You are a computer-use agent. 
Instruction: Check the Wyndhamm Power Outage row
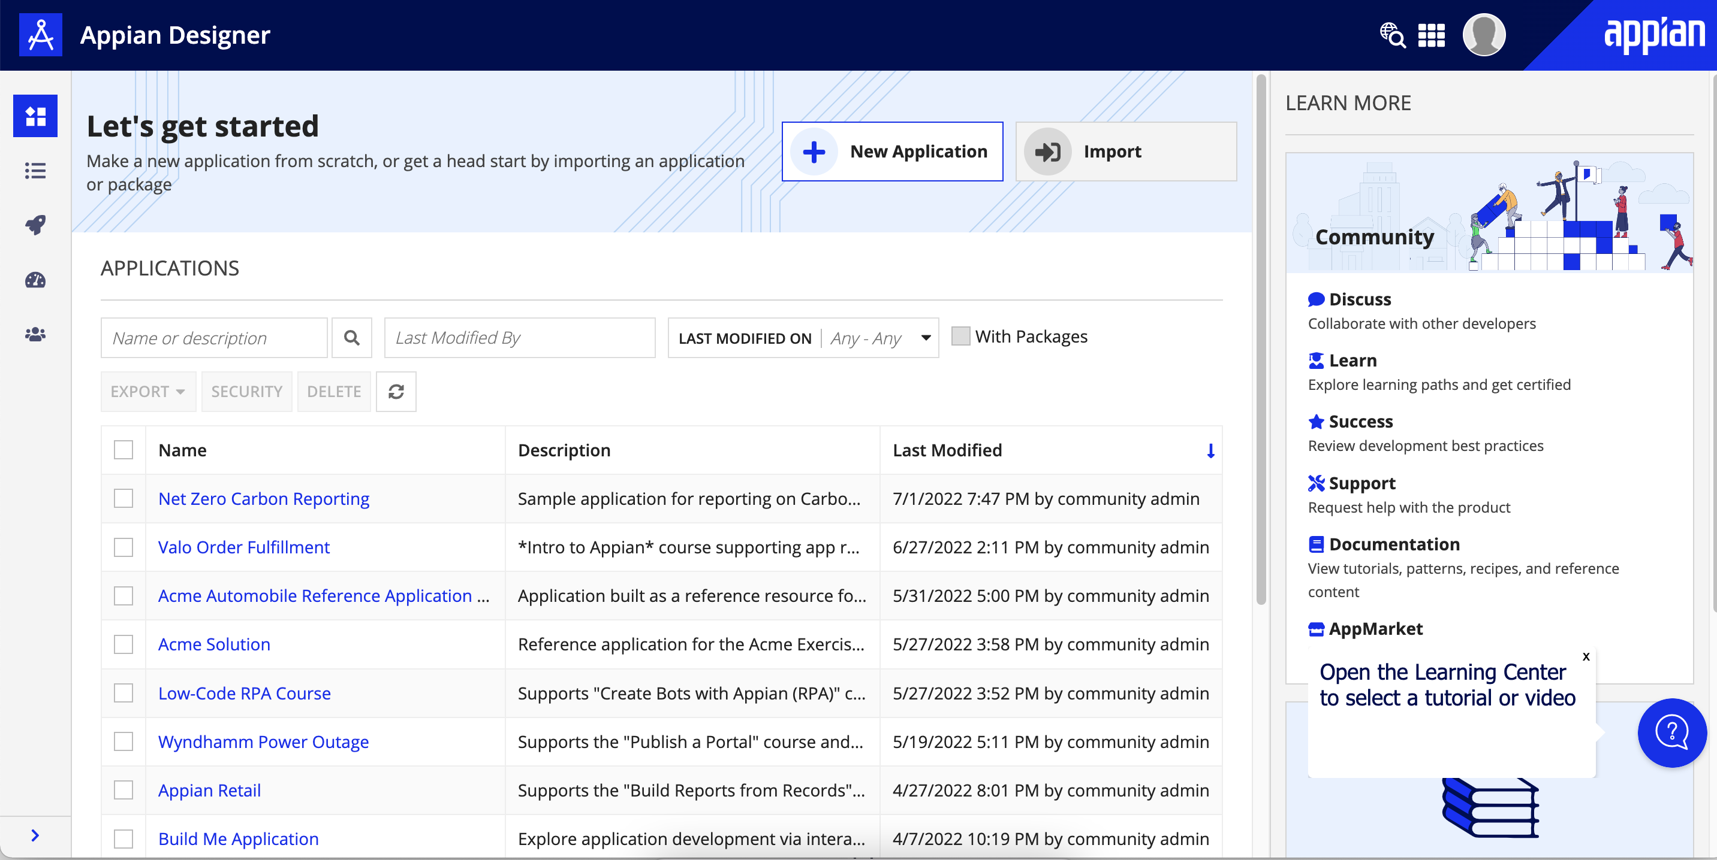[123, 741]
